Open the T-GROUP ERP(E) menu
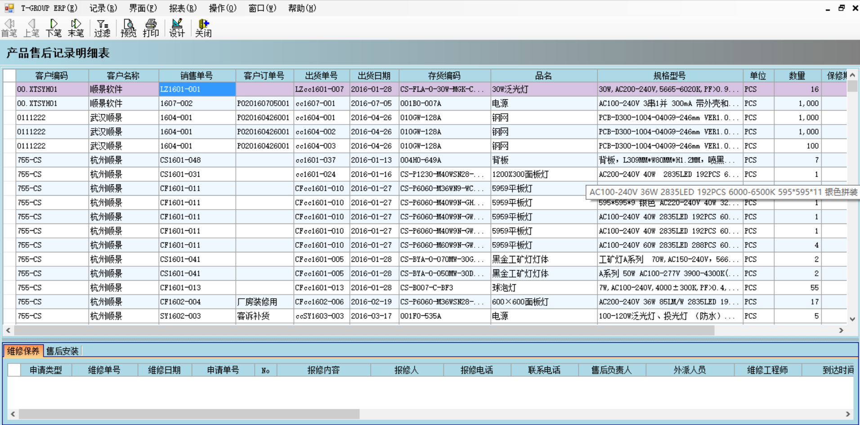This screenshot has width=860, height=425. pos(49,8)
